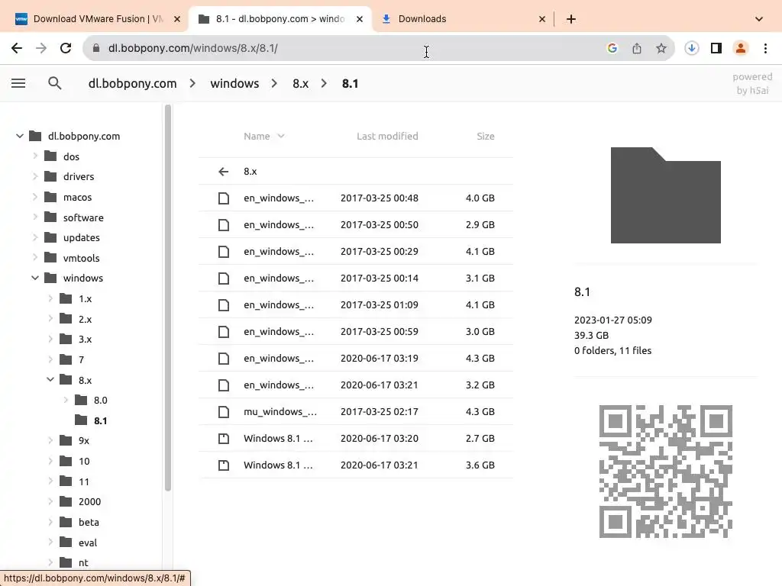The image size is (782, 586).
Task: Open the updates folder in tree
Action: [81, 238]
